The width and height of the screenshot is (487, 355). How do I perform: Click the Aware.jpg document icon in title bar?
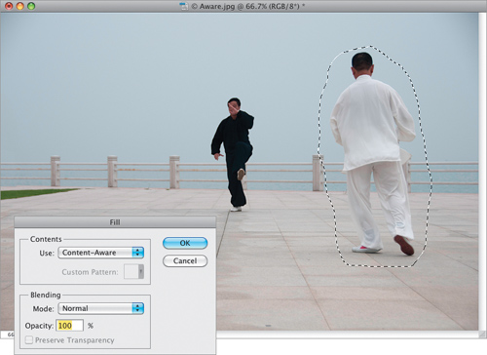click(184, 6)
